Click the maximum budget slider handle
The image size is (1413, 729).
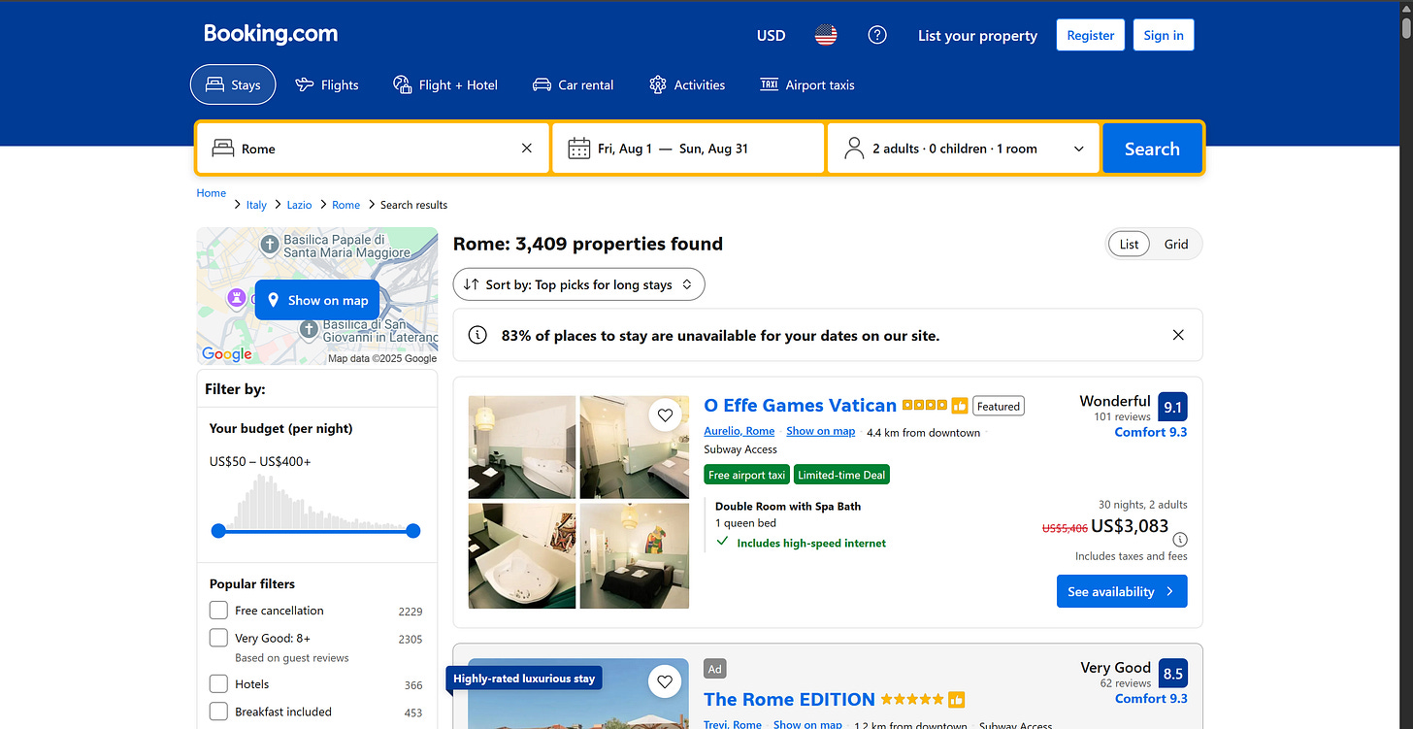[413, 531]
